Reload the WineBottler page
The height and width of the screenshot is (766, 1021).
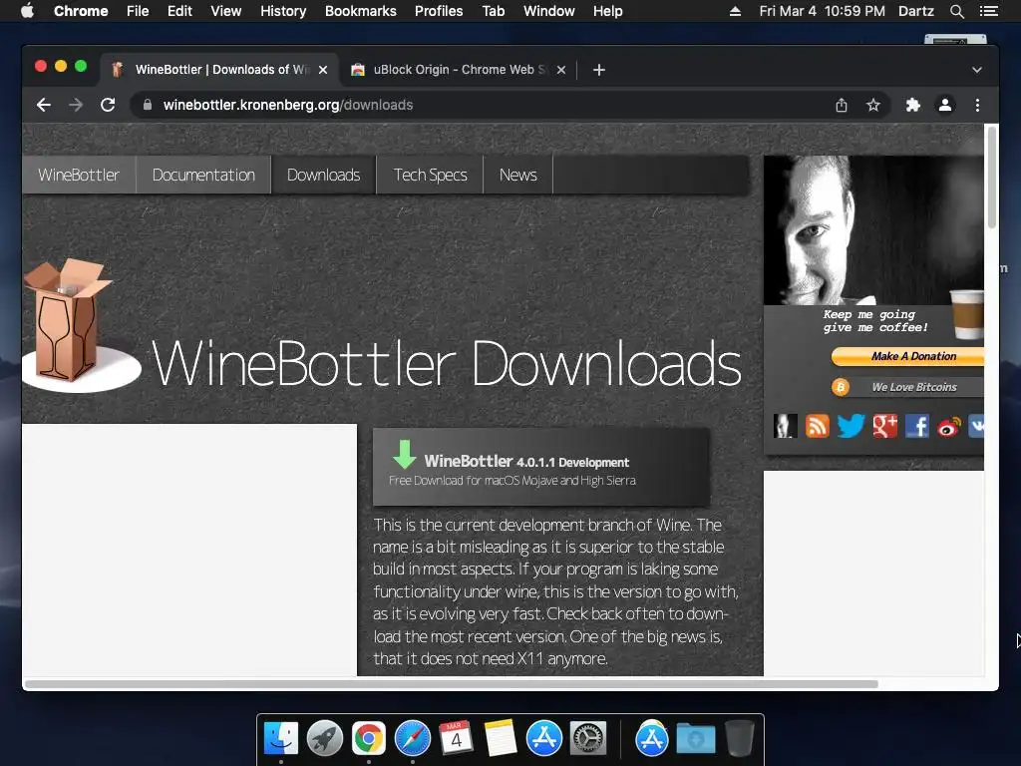(108, 105)
